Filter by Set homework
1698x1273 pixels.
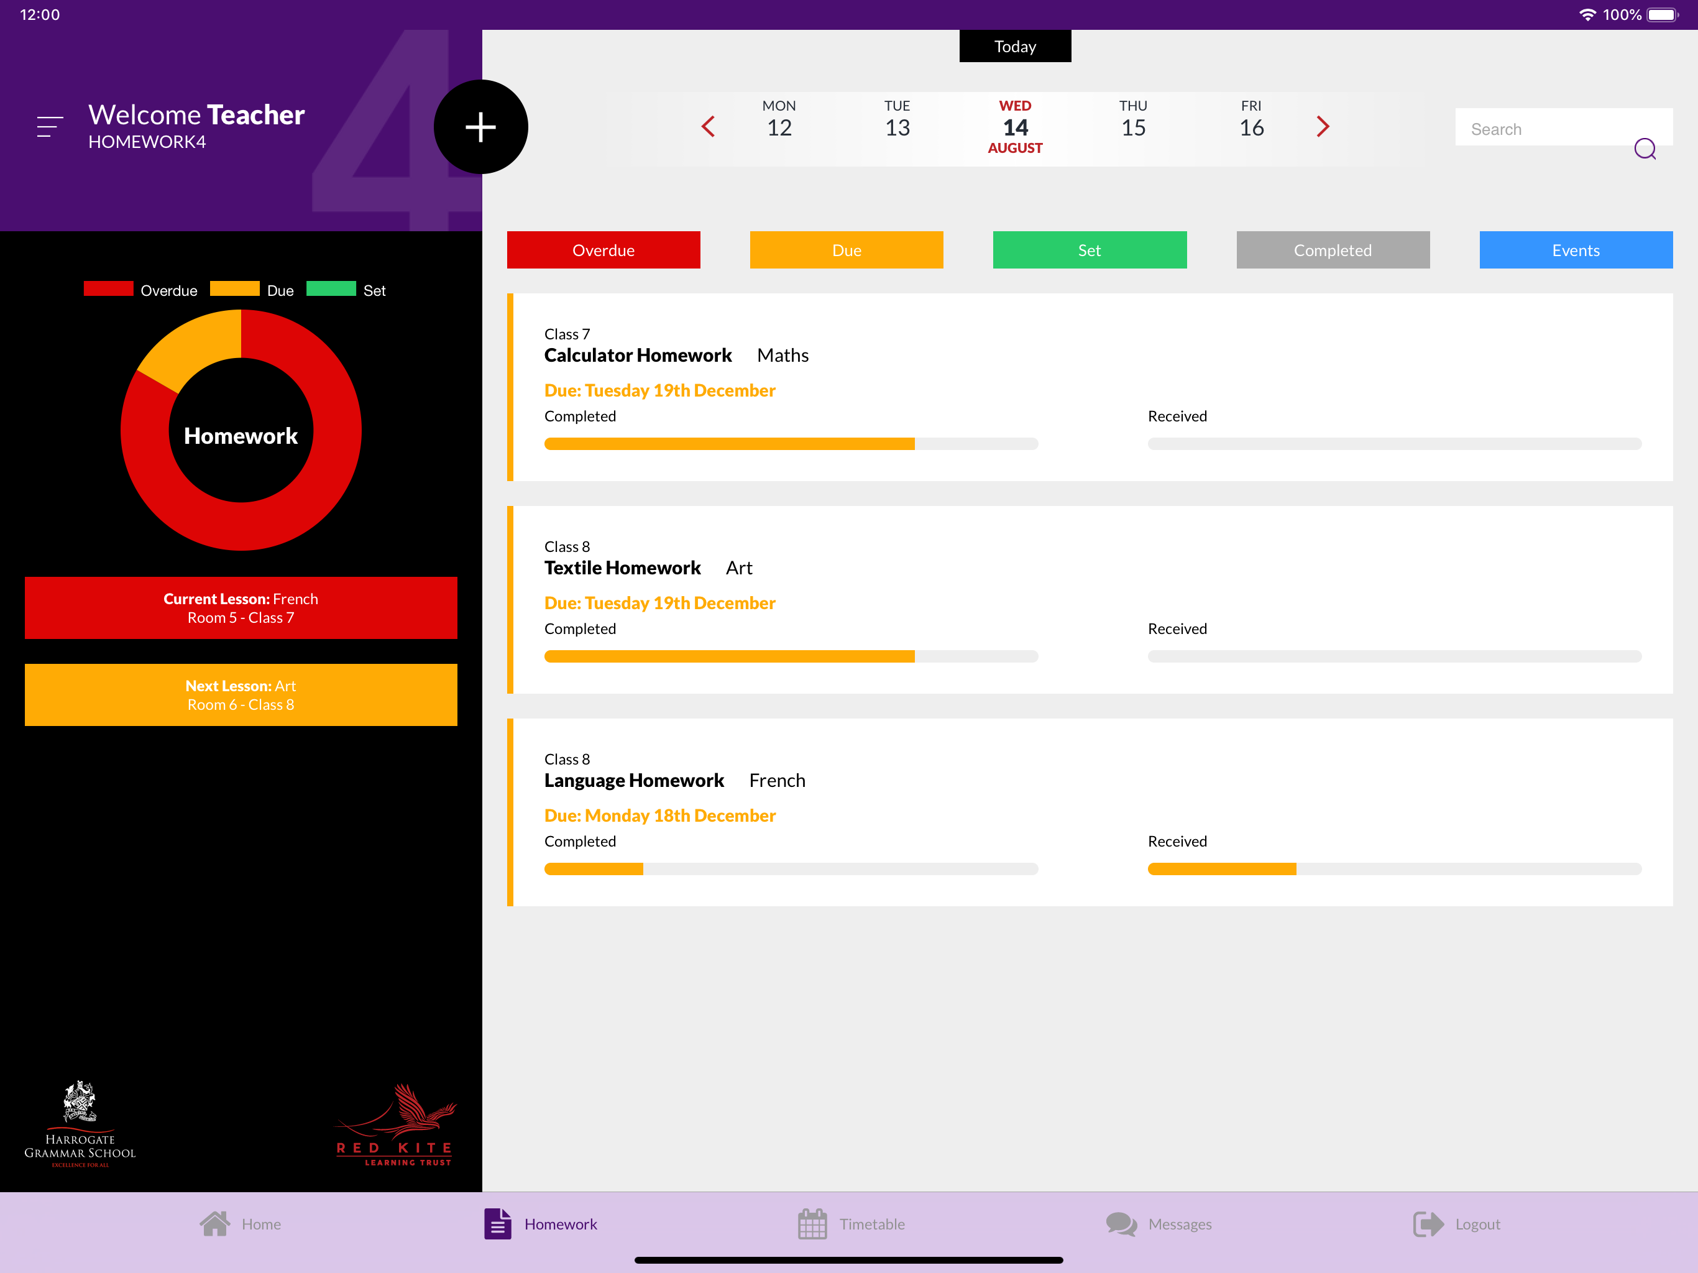[1090, 249]
